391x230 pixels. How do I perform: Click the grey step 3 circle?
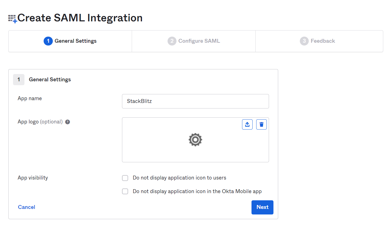[x=304, y=41]
